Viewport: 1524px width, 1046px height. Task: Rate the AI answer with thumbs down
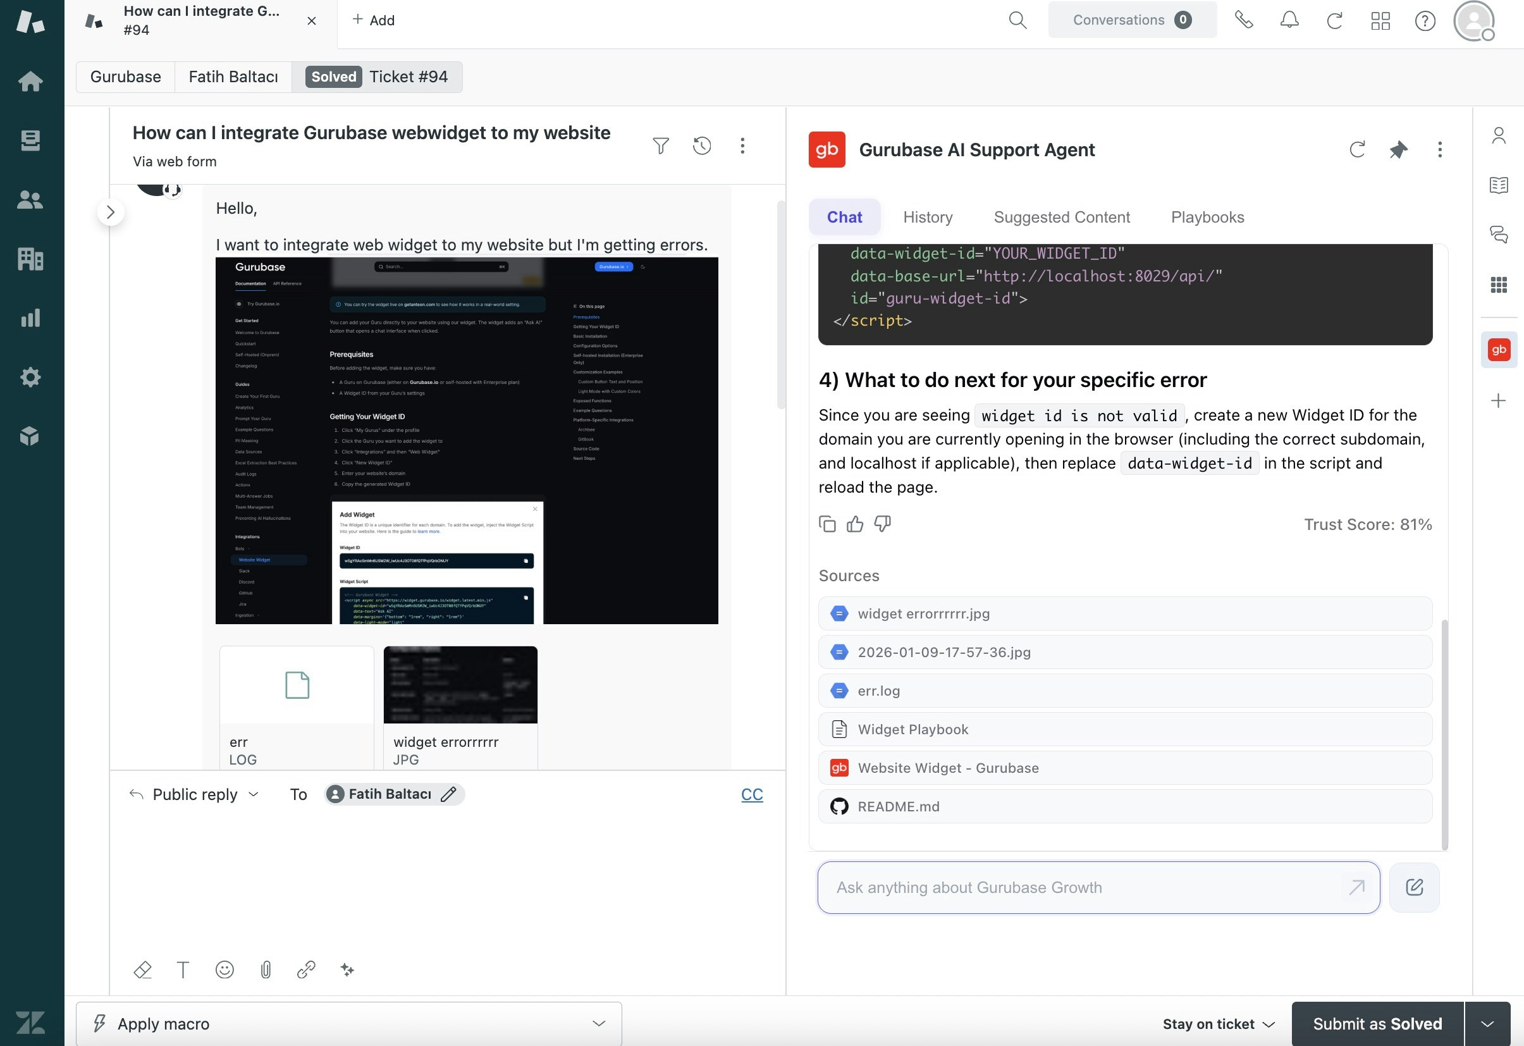882,524
